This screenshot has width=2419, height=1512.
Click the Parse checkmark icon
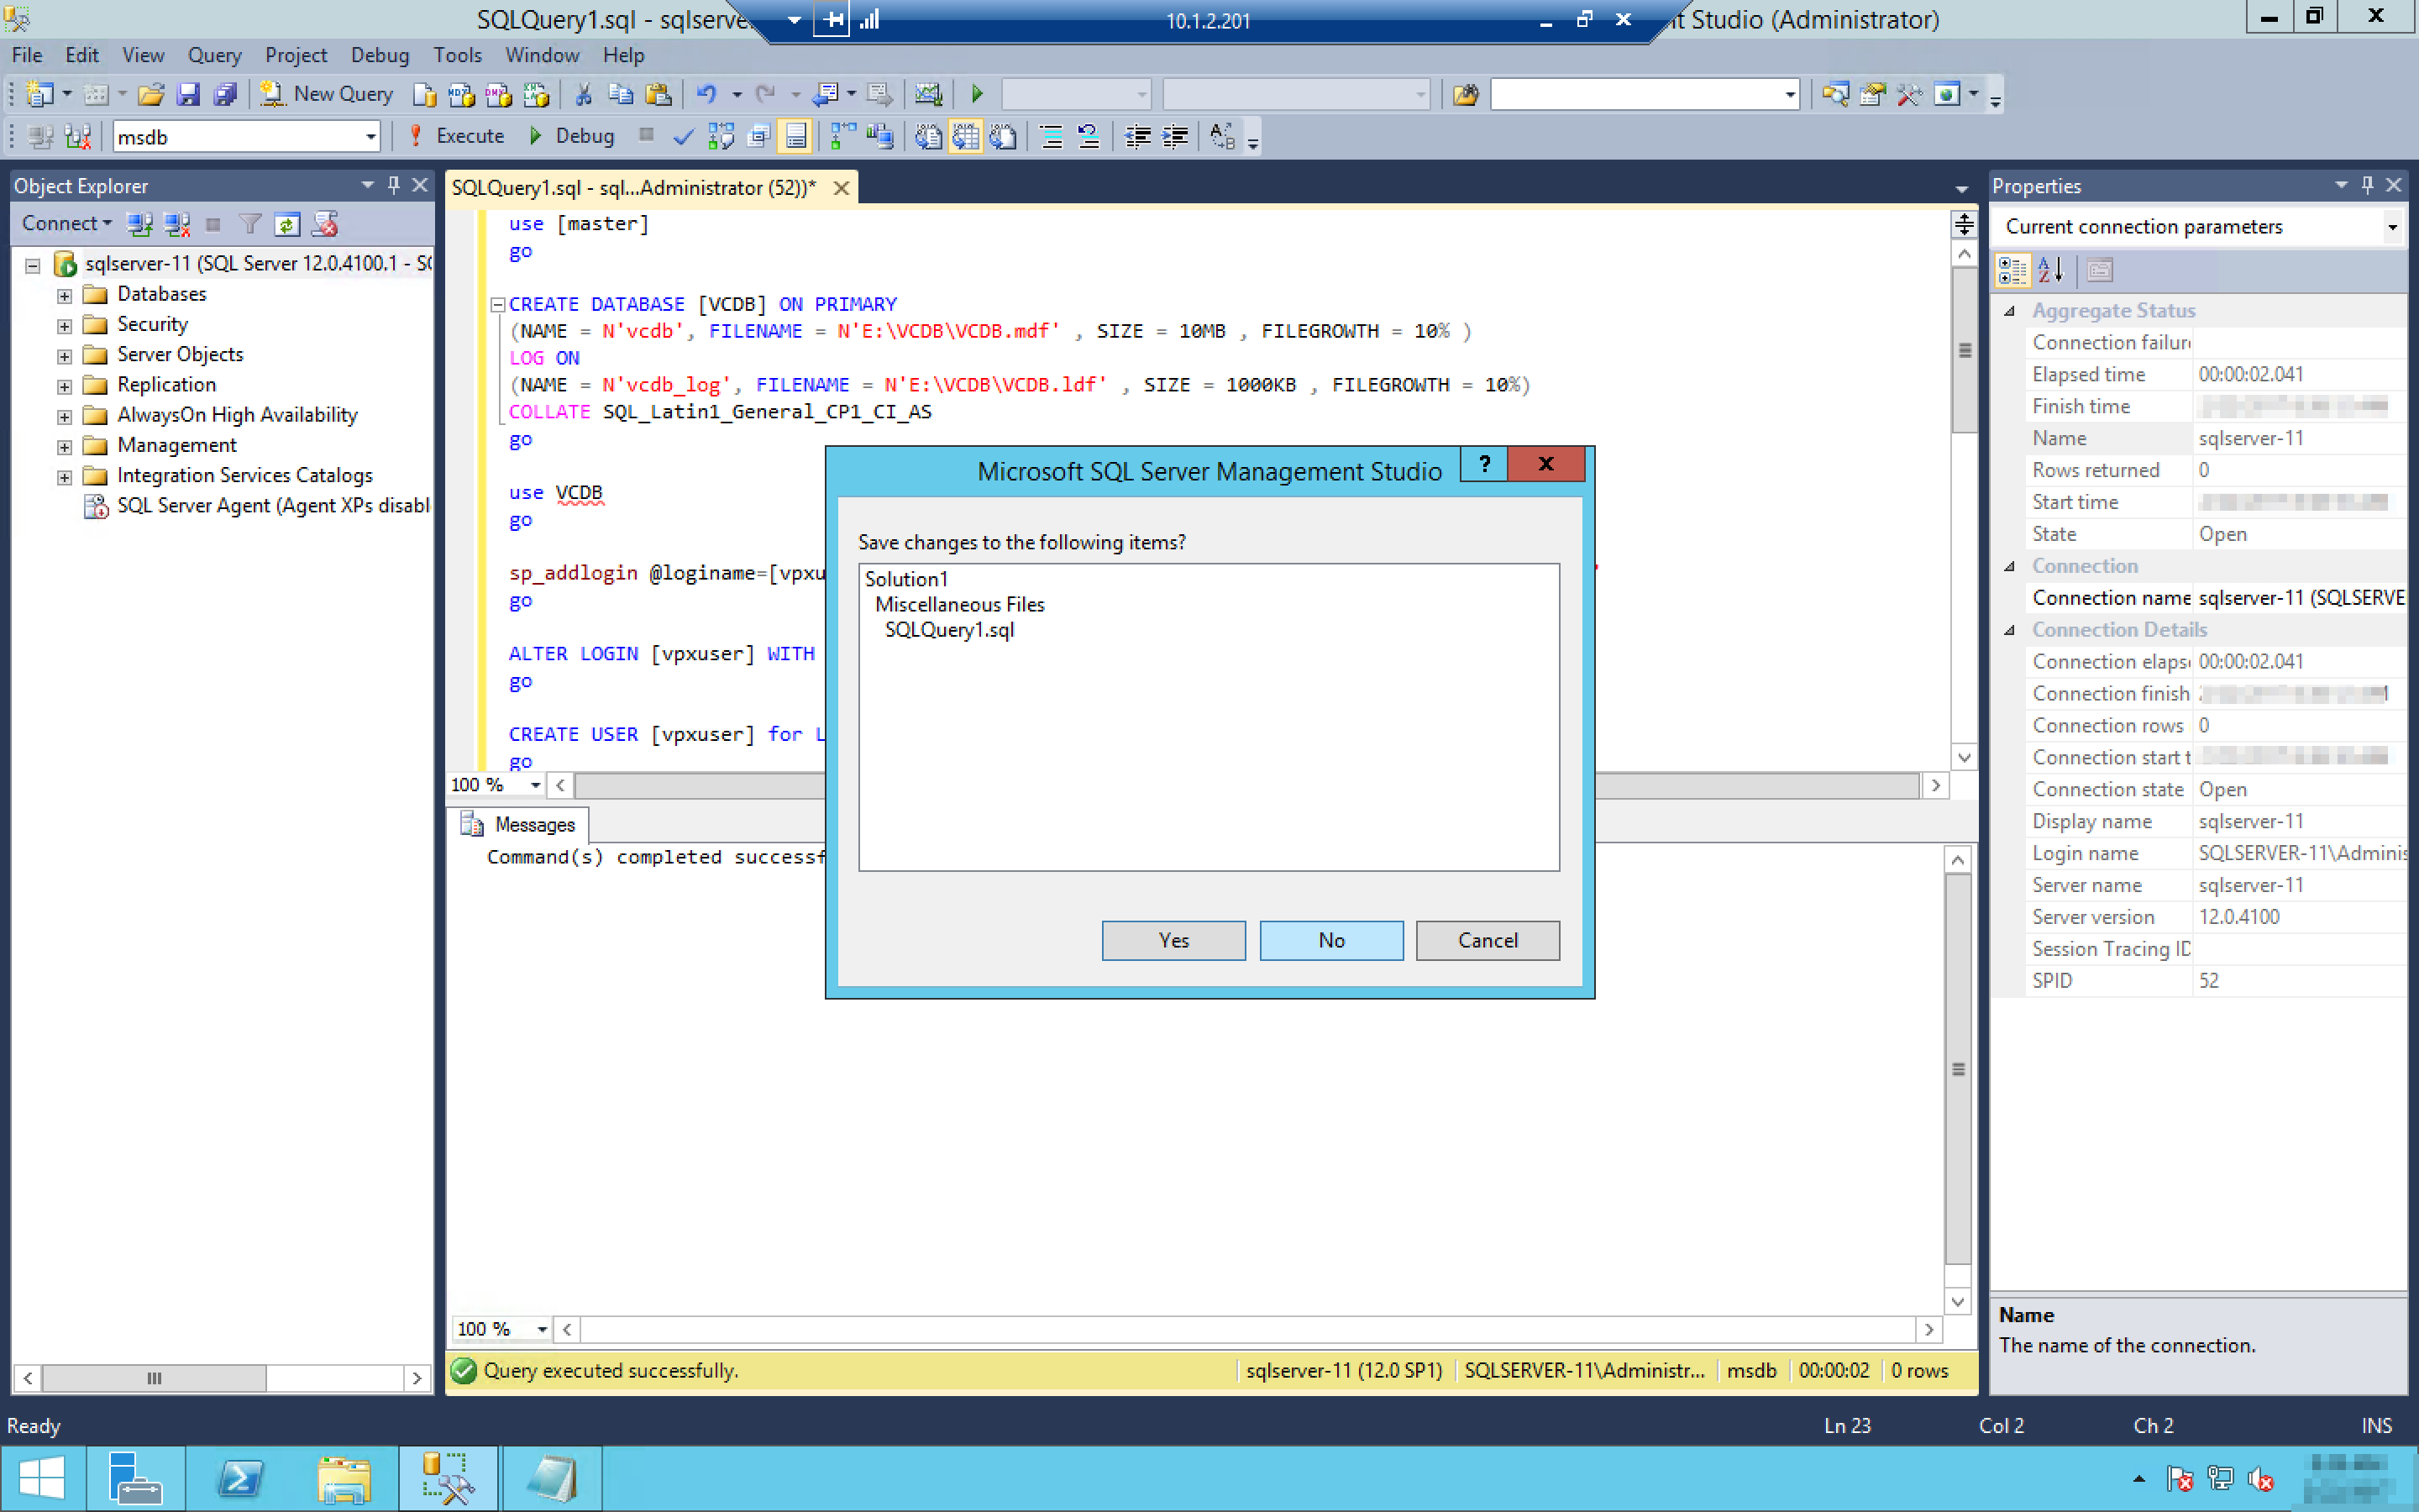(683, 137)
